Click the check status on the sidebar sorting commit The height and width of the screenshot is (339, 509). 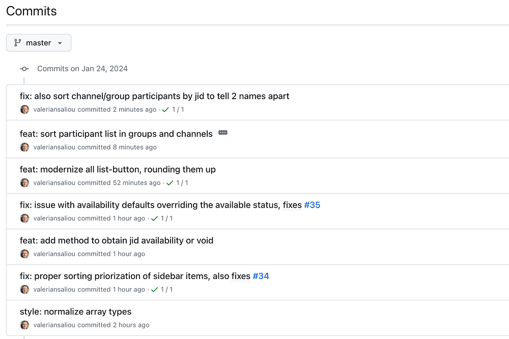(154, 290)
